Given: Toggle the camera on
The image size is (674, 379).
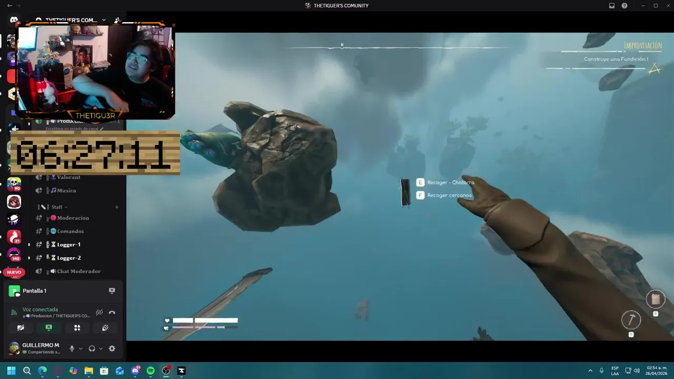Looking at the screenshot, I should coord(21,327).
